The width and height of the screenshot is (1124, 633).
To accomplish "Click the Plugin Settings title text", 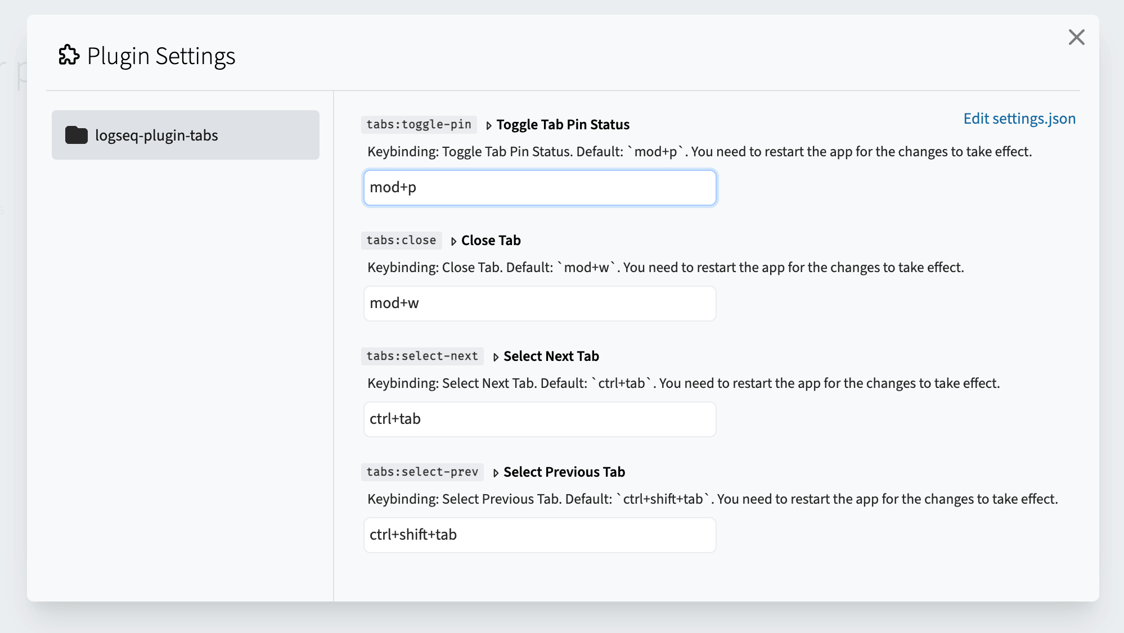I will [x=161, y=56].
